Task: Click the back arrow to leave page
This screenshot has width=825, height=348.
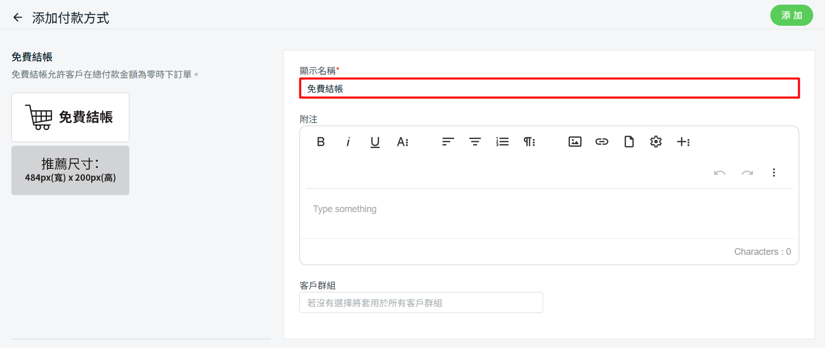Action: click(x=18, y=18)
